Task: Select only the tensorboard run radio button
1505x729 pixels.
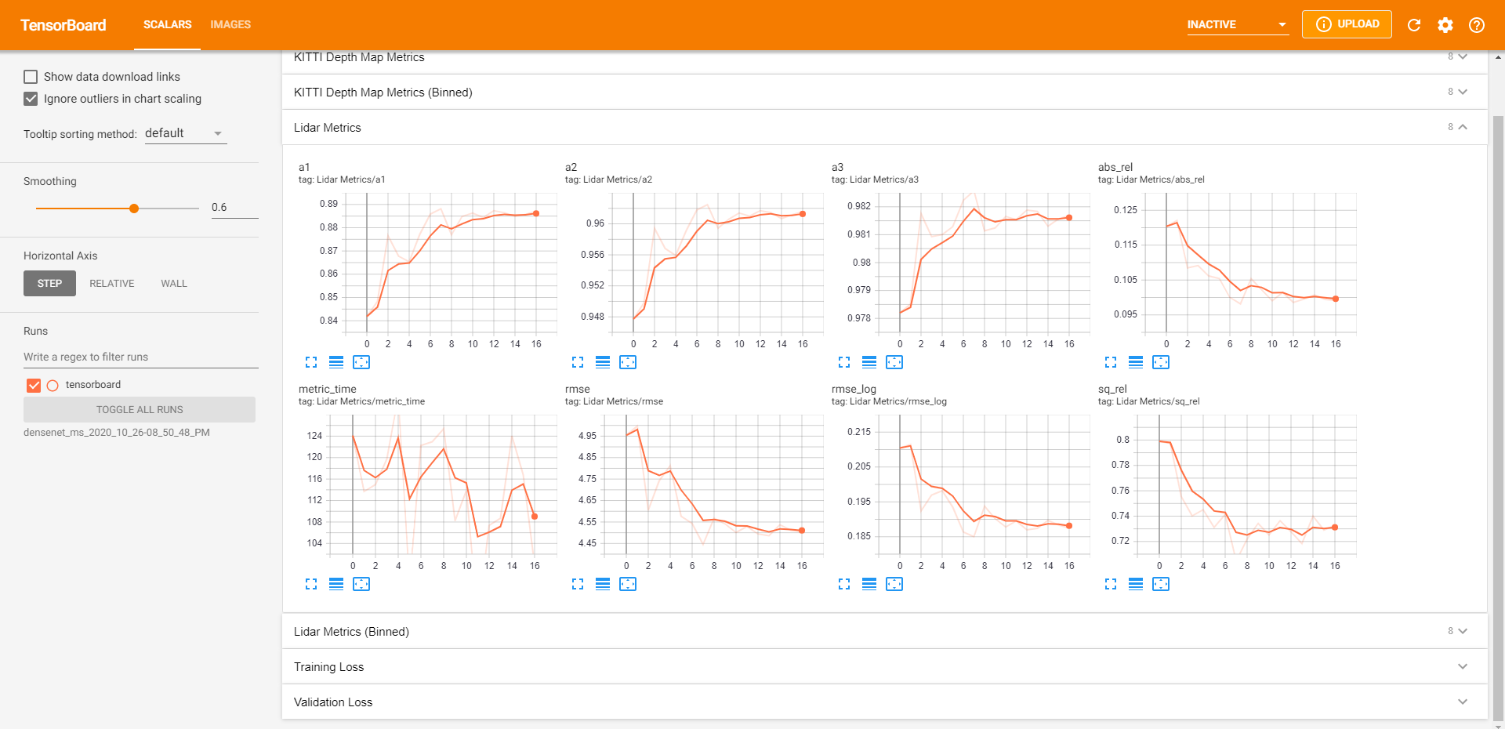Action: pos(53,386)
